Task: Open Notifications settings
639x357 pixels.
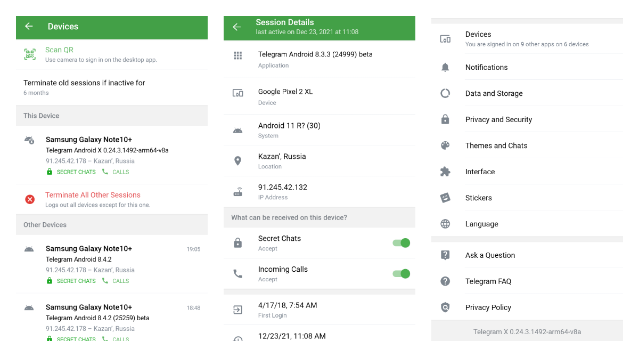Action: [527, 67]
